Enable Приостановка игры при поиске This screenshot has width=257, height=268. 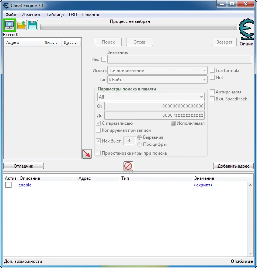(98, 153)
